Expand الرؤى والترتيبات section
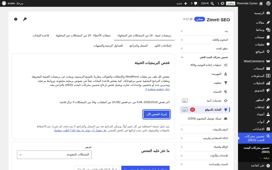Screen dimensions: 272x170 (205, 129)
